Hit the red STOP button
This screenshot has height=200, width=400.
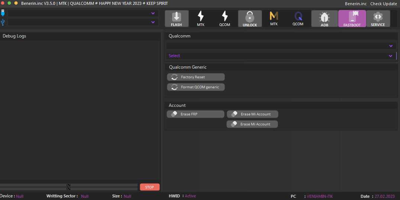click(149, 187)
